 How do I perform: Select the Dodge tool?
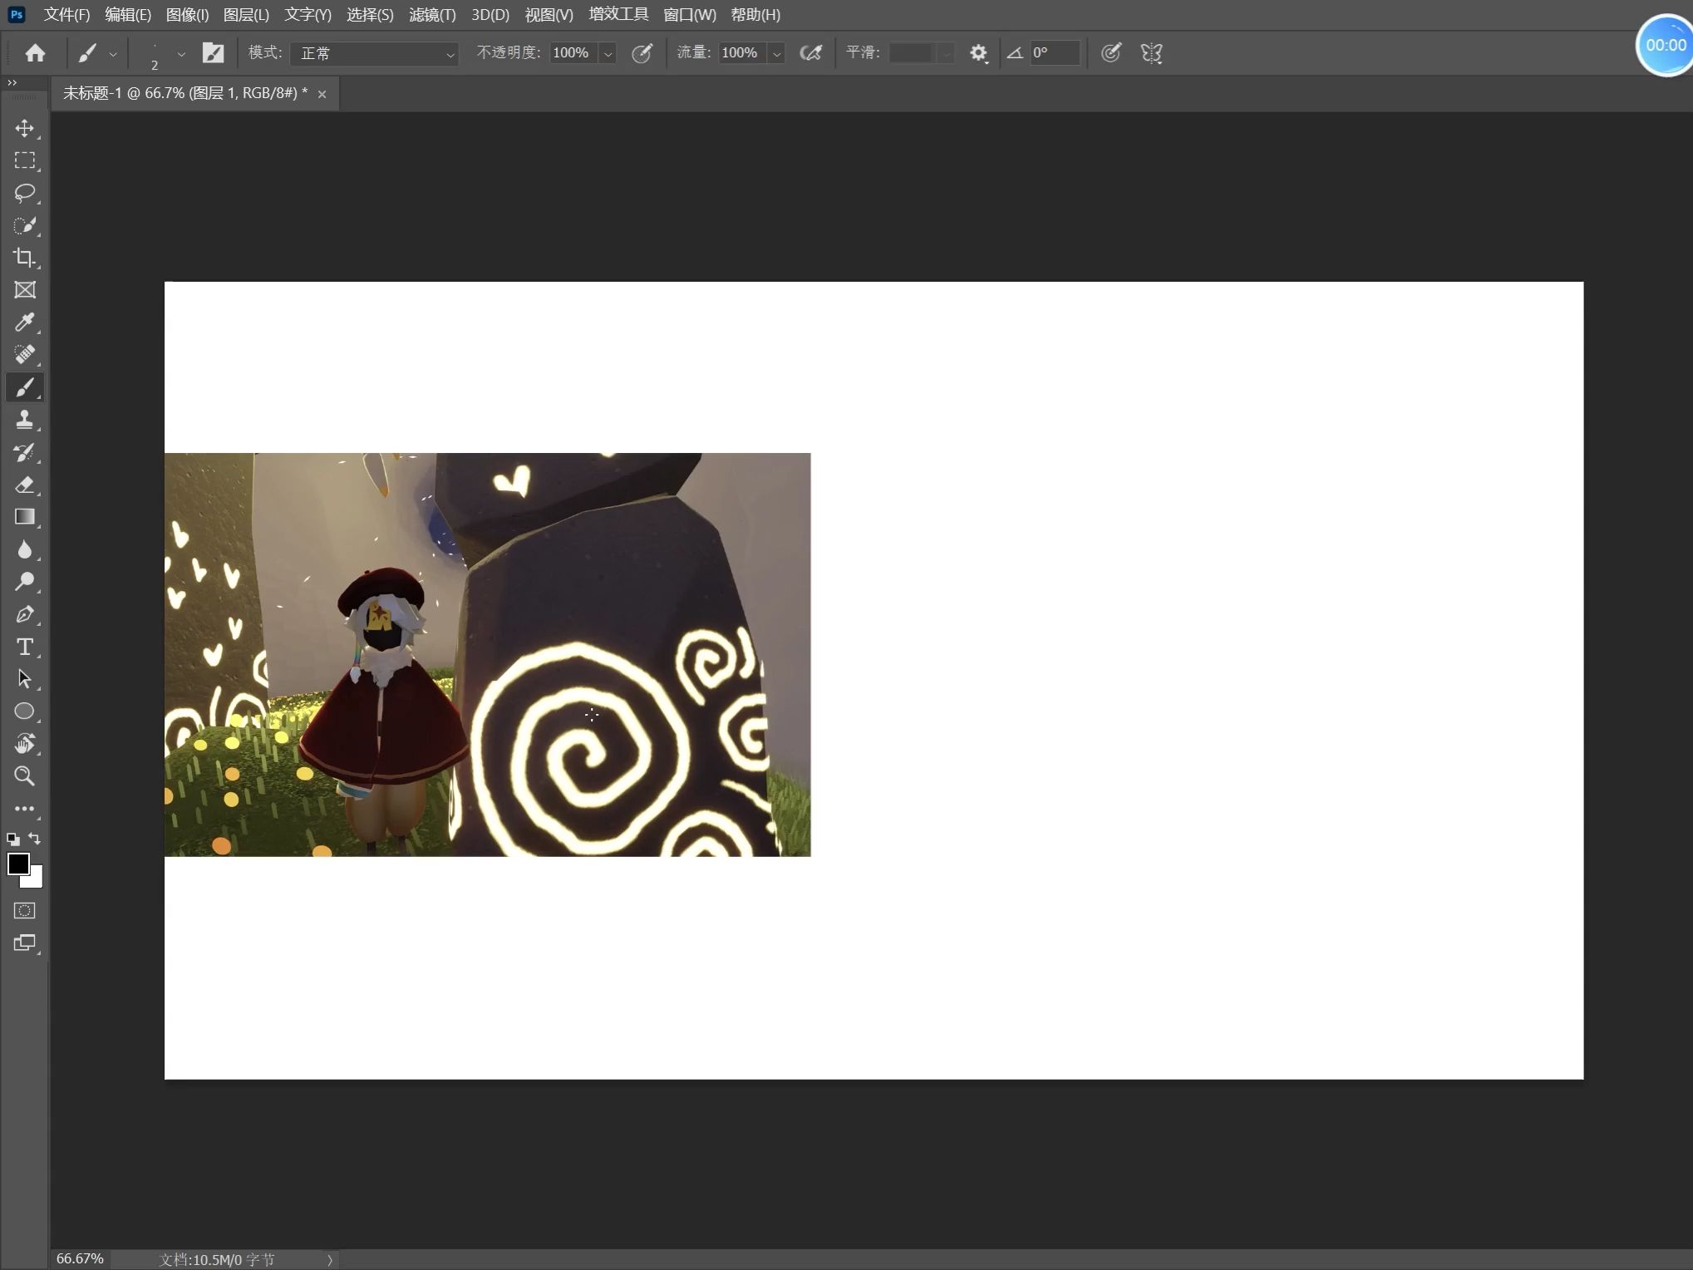[25, 582]
